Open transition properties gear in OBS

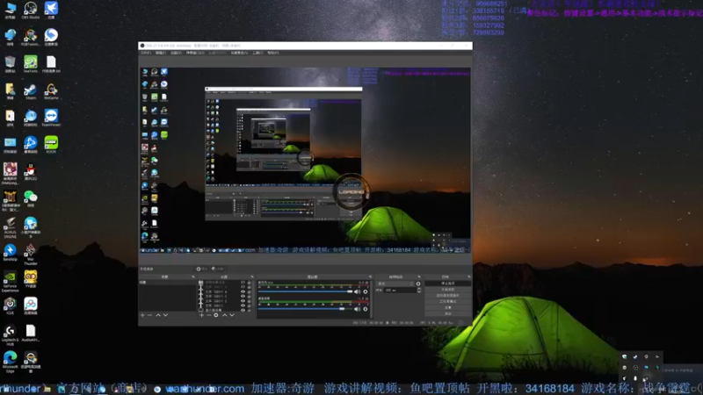click(418, 284)
